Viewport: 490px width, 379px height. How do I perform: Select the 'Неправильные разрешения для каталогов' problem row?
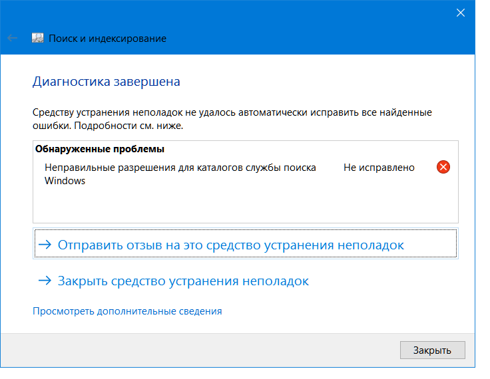click(246, 174)
